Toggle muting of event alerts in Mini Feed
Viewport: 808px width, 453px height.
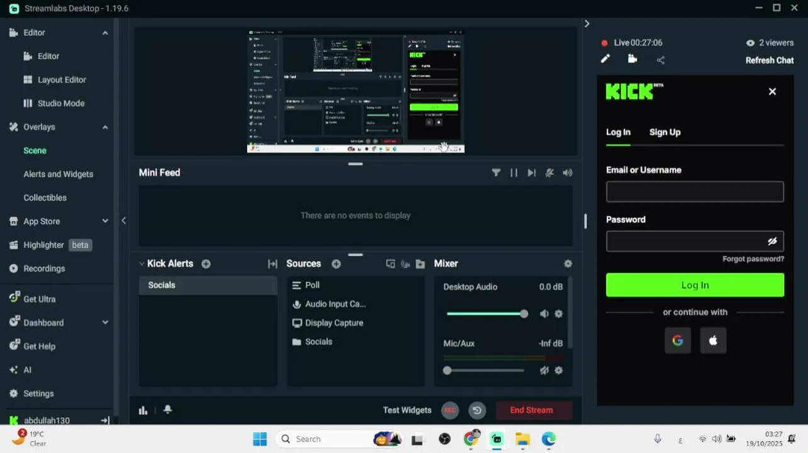[549, 172]
